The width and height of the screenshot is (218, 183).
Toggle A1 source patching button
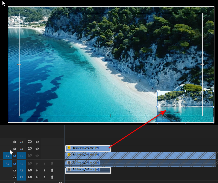pyautogui.click(x=7, y=163)
